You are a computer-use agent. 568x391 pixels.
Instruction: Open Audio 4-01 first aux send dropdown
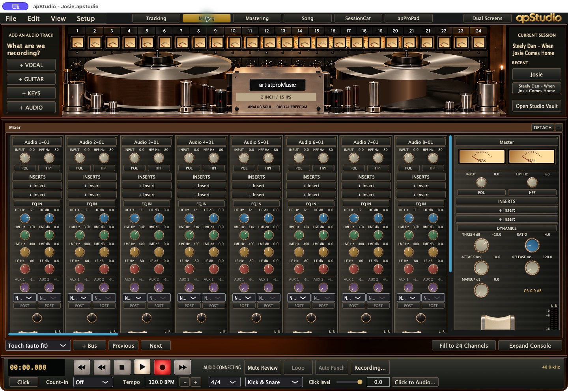(x=189, y=298)
